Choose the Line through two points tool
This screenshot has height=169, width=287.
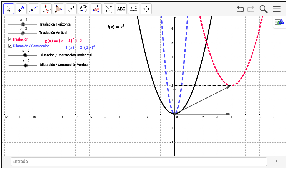tap(34, 9)
